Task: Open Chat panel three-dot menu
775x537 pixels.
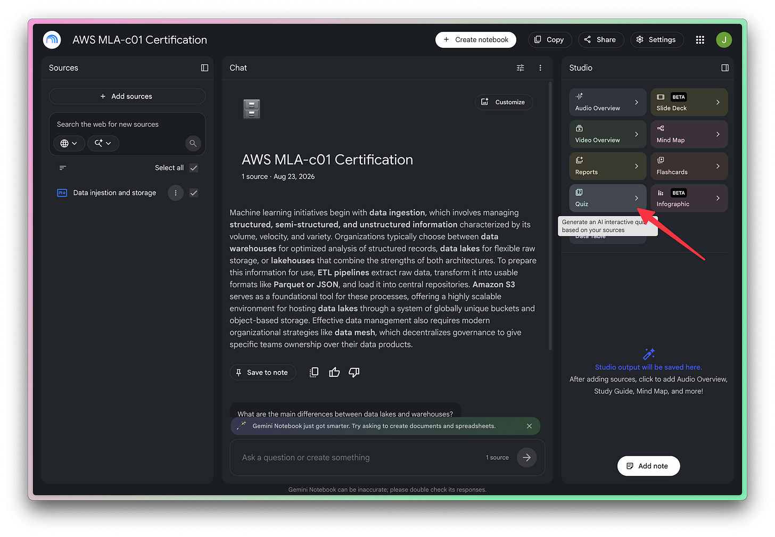Action: click(540, 68)
